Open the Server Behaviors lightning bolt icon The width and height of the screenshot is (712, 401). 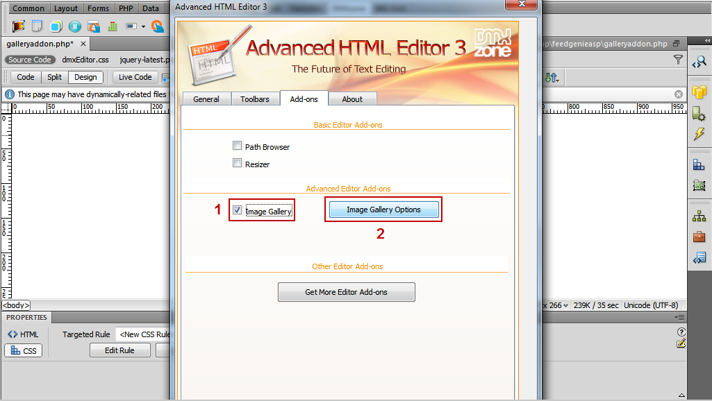(699, 134)
